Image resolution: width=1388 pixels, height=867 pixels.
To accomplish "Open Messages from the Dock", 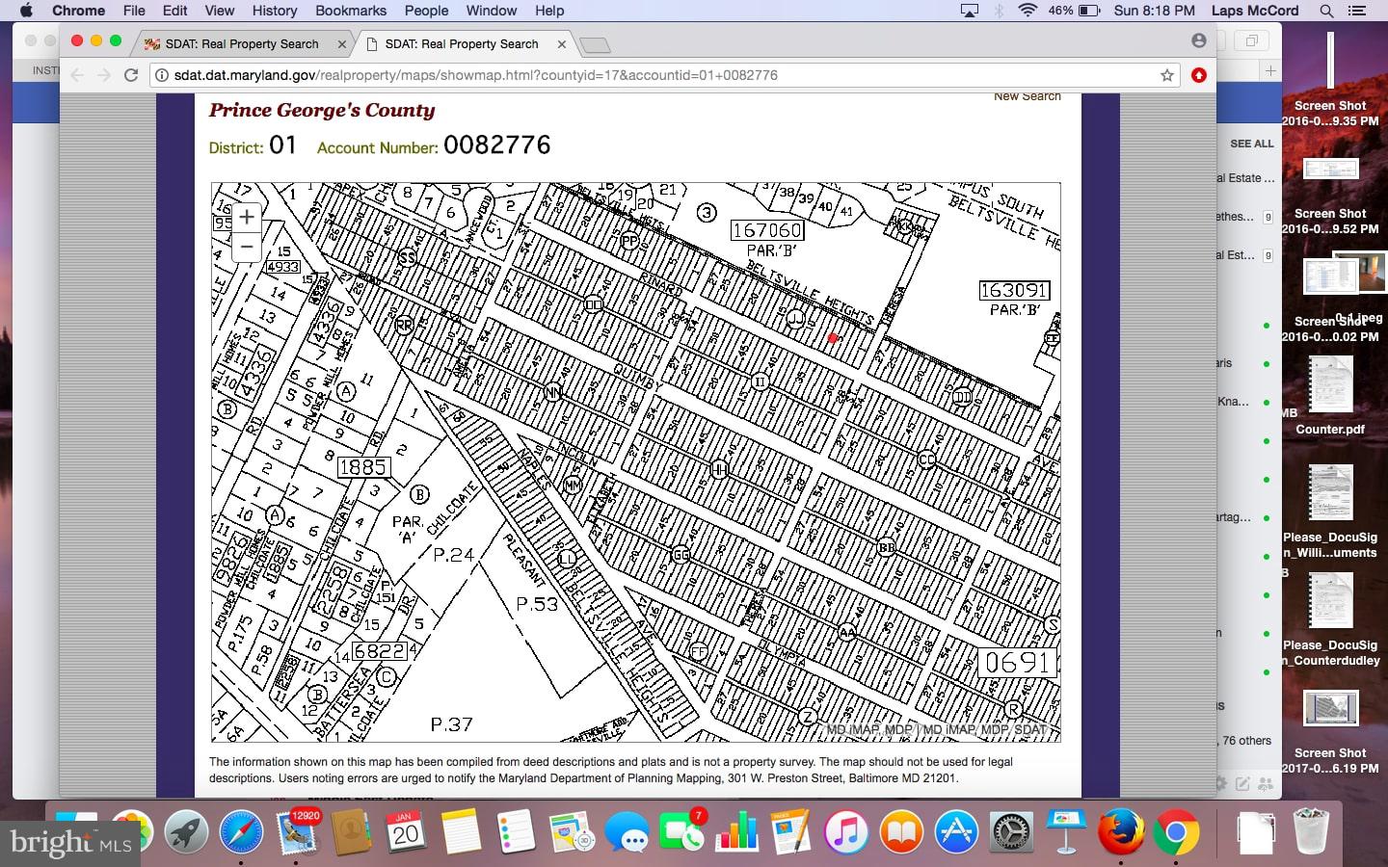I will [x=627, y=832].
